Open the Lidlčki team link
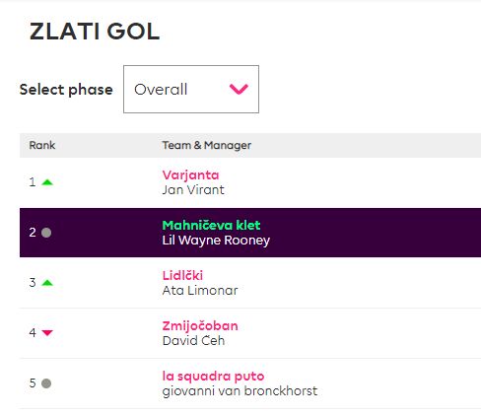 pos(182,275)
